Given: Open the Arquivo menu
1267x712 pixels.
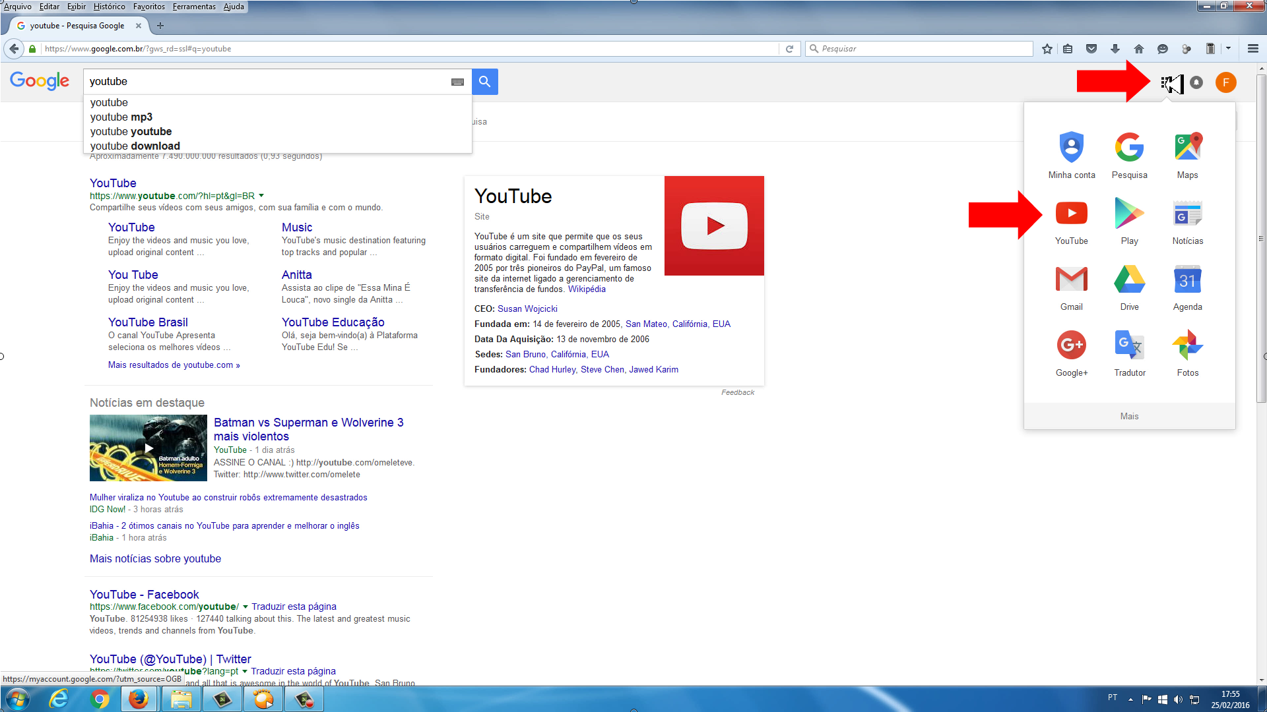Looking at the screenshot, I should pyautogui.click(x=18, y=7).
